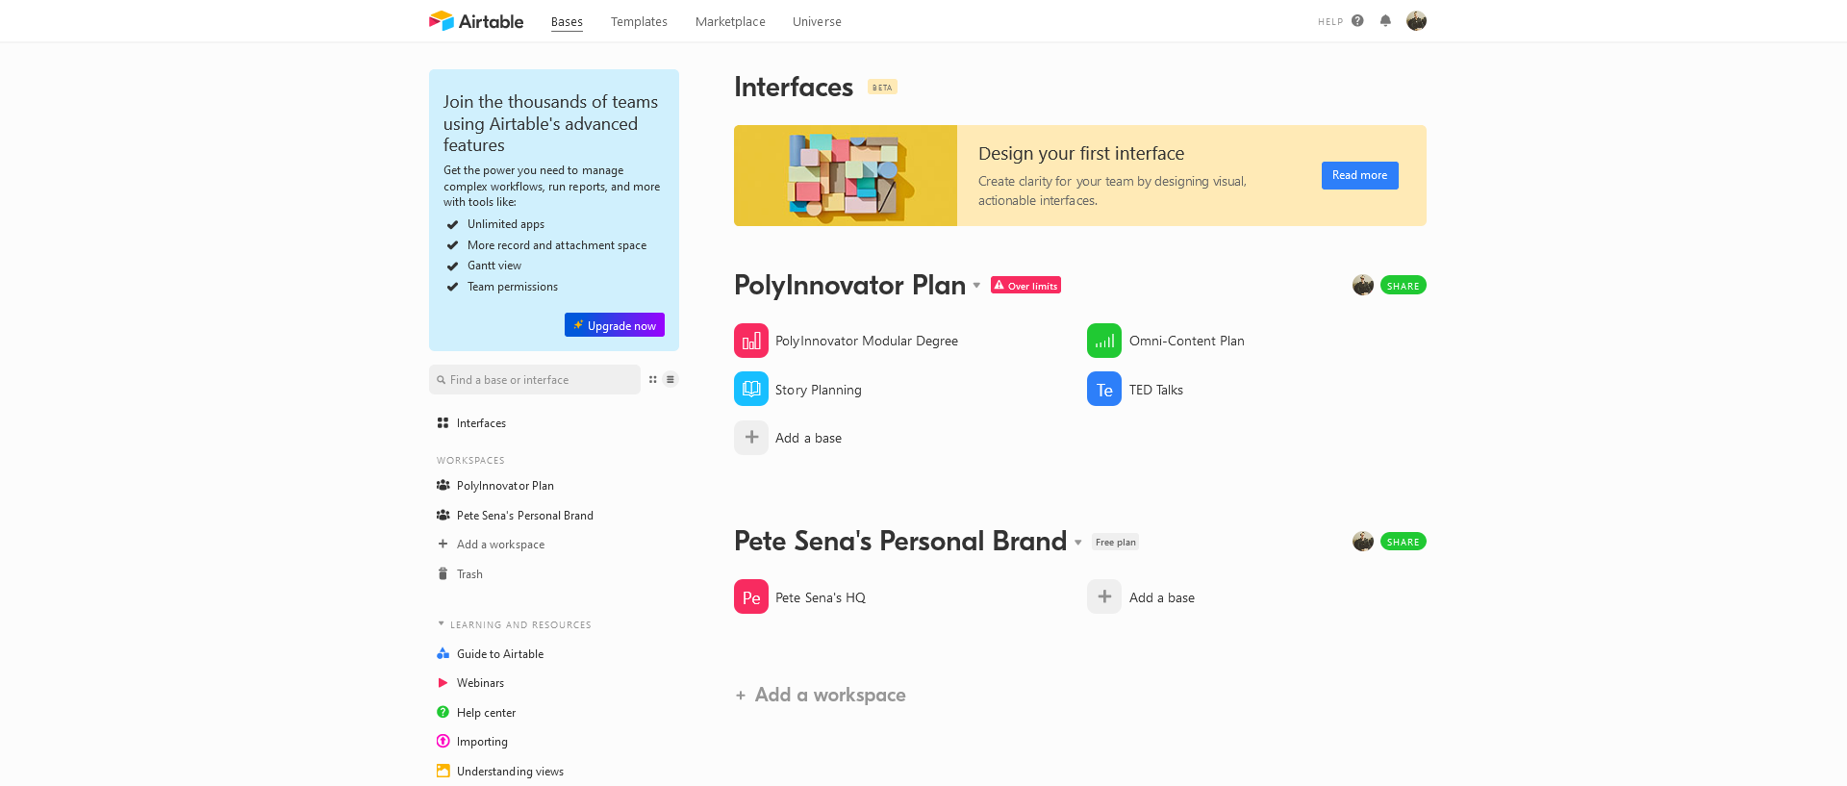Open the Marketplace tab

[x=730, y=21]
